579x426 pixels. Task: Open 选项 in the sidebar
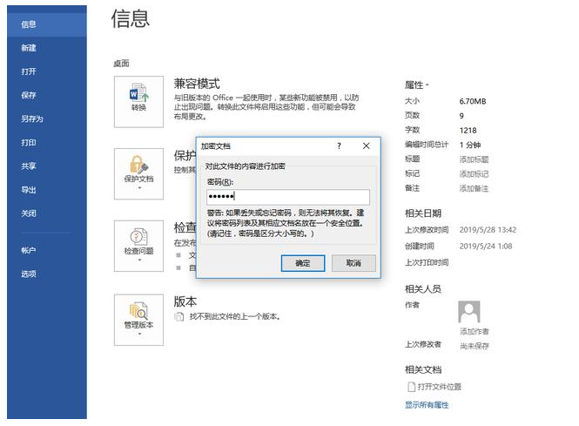[47, 274]
